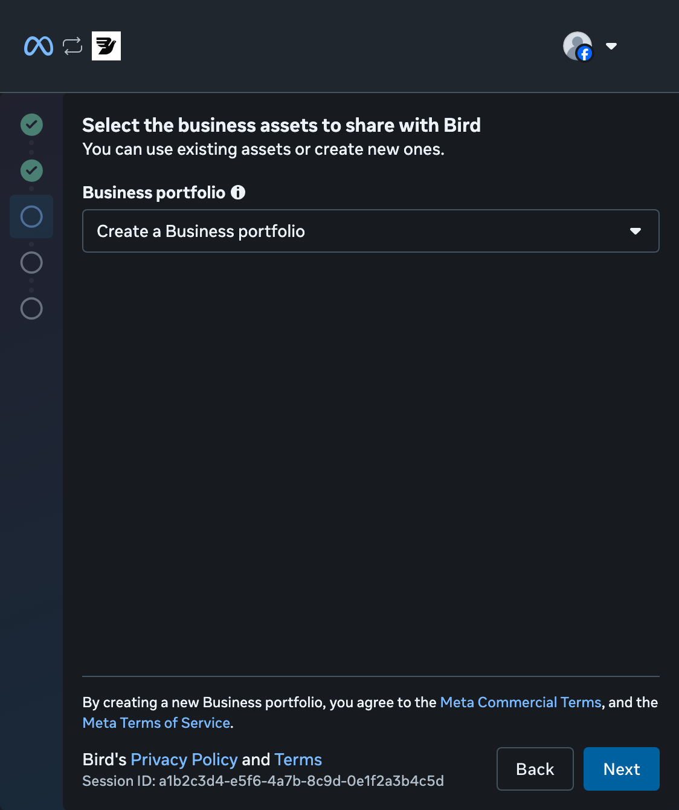Open the Meta Terms of Service link
679x810 pixels.
coord(156,723)
